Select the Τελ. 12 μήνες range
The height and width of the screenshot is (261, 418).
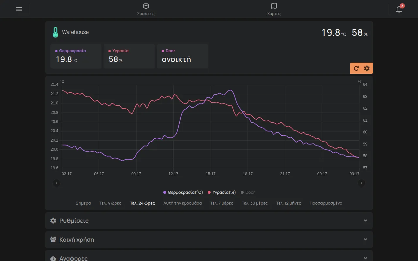(x=289, y=203)
